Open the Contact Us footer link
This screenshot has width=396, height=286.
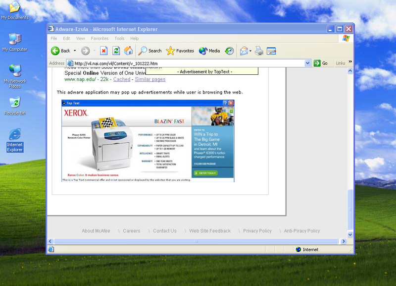click(165, 231)
